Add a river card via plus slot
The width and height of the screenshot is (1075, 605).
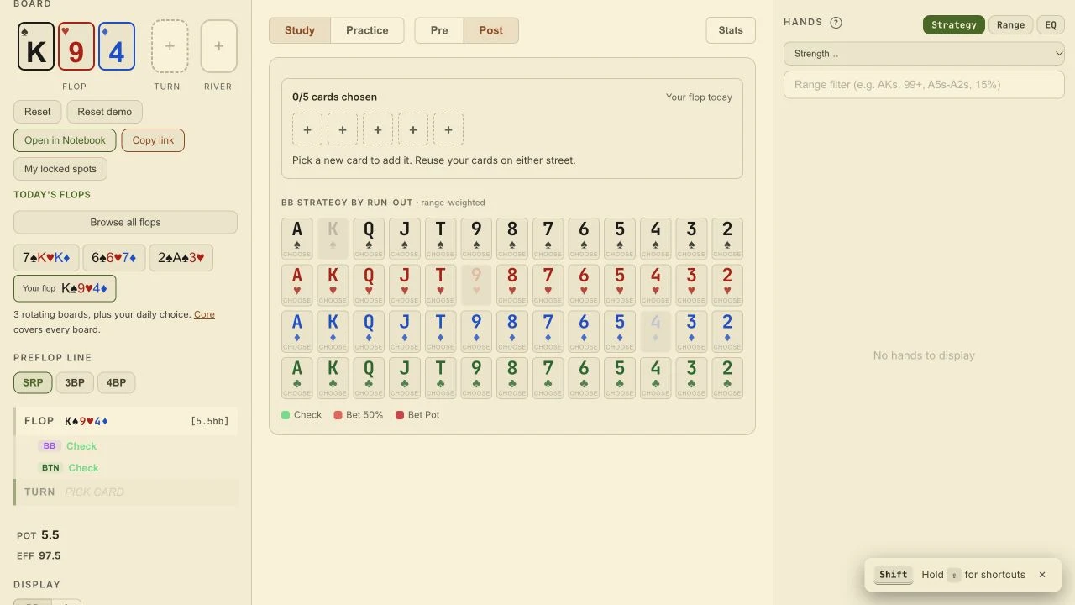pos(219,46)
